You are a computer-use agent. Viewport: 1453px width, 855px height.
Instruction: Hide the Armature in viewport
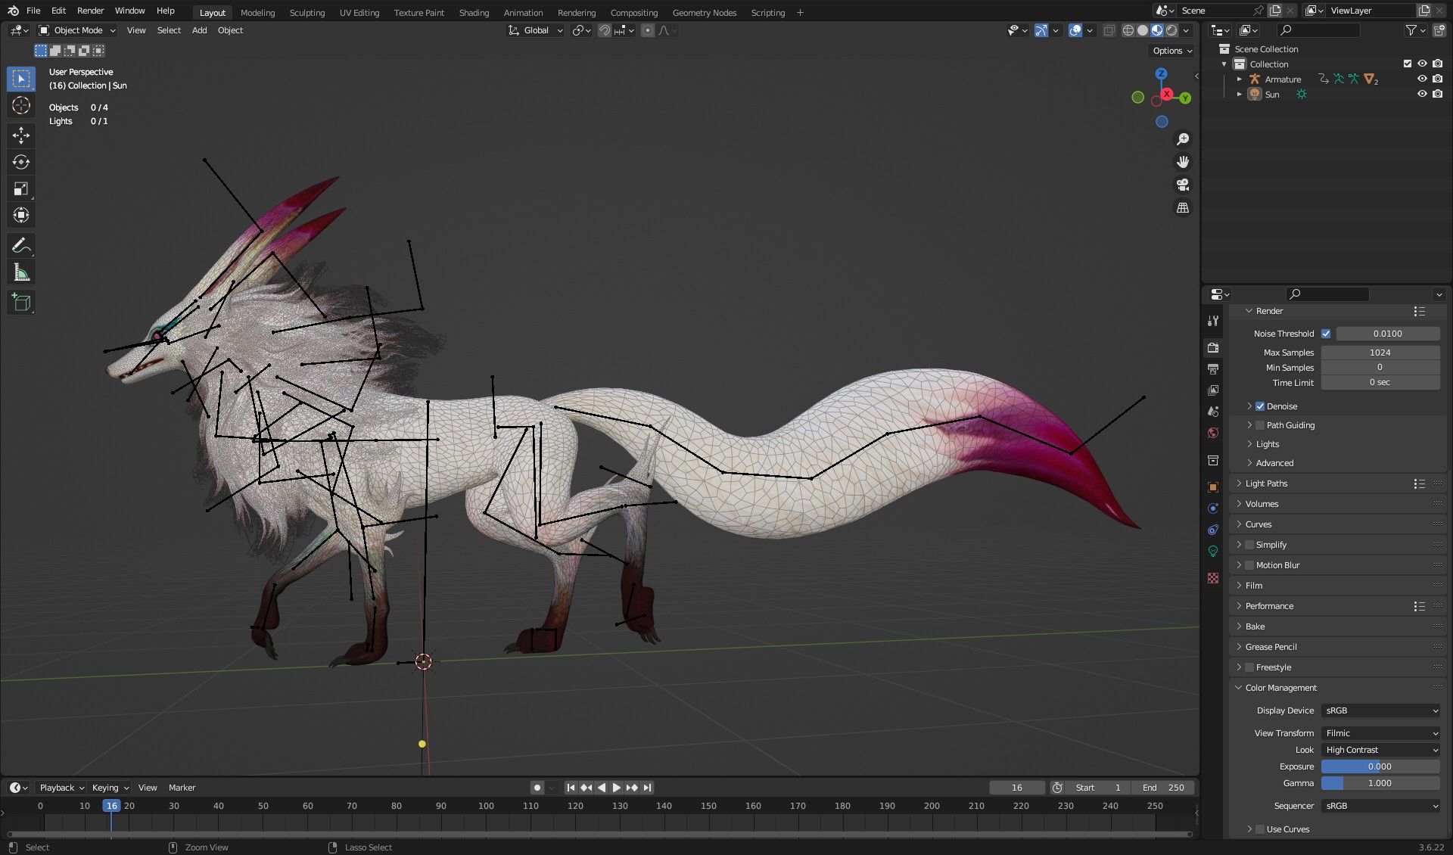pyautogui.click(x=1422, y=79)
